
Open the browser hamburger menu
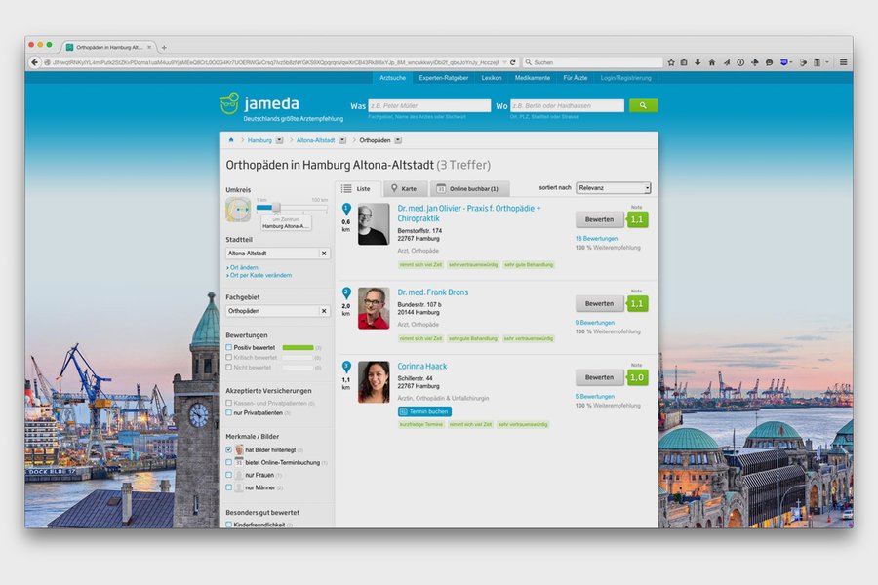[843, 62]
